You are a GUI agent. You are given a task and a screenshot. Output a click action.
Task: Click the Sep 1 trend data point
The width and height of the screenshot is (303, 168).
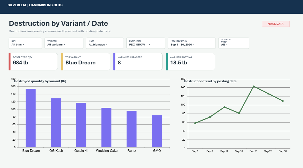pyautogui.click(x=195, y=123)
